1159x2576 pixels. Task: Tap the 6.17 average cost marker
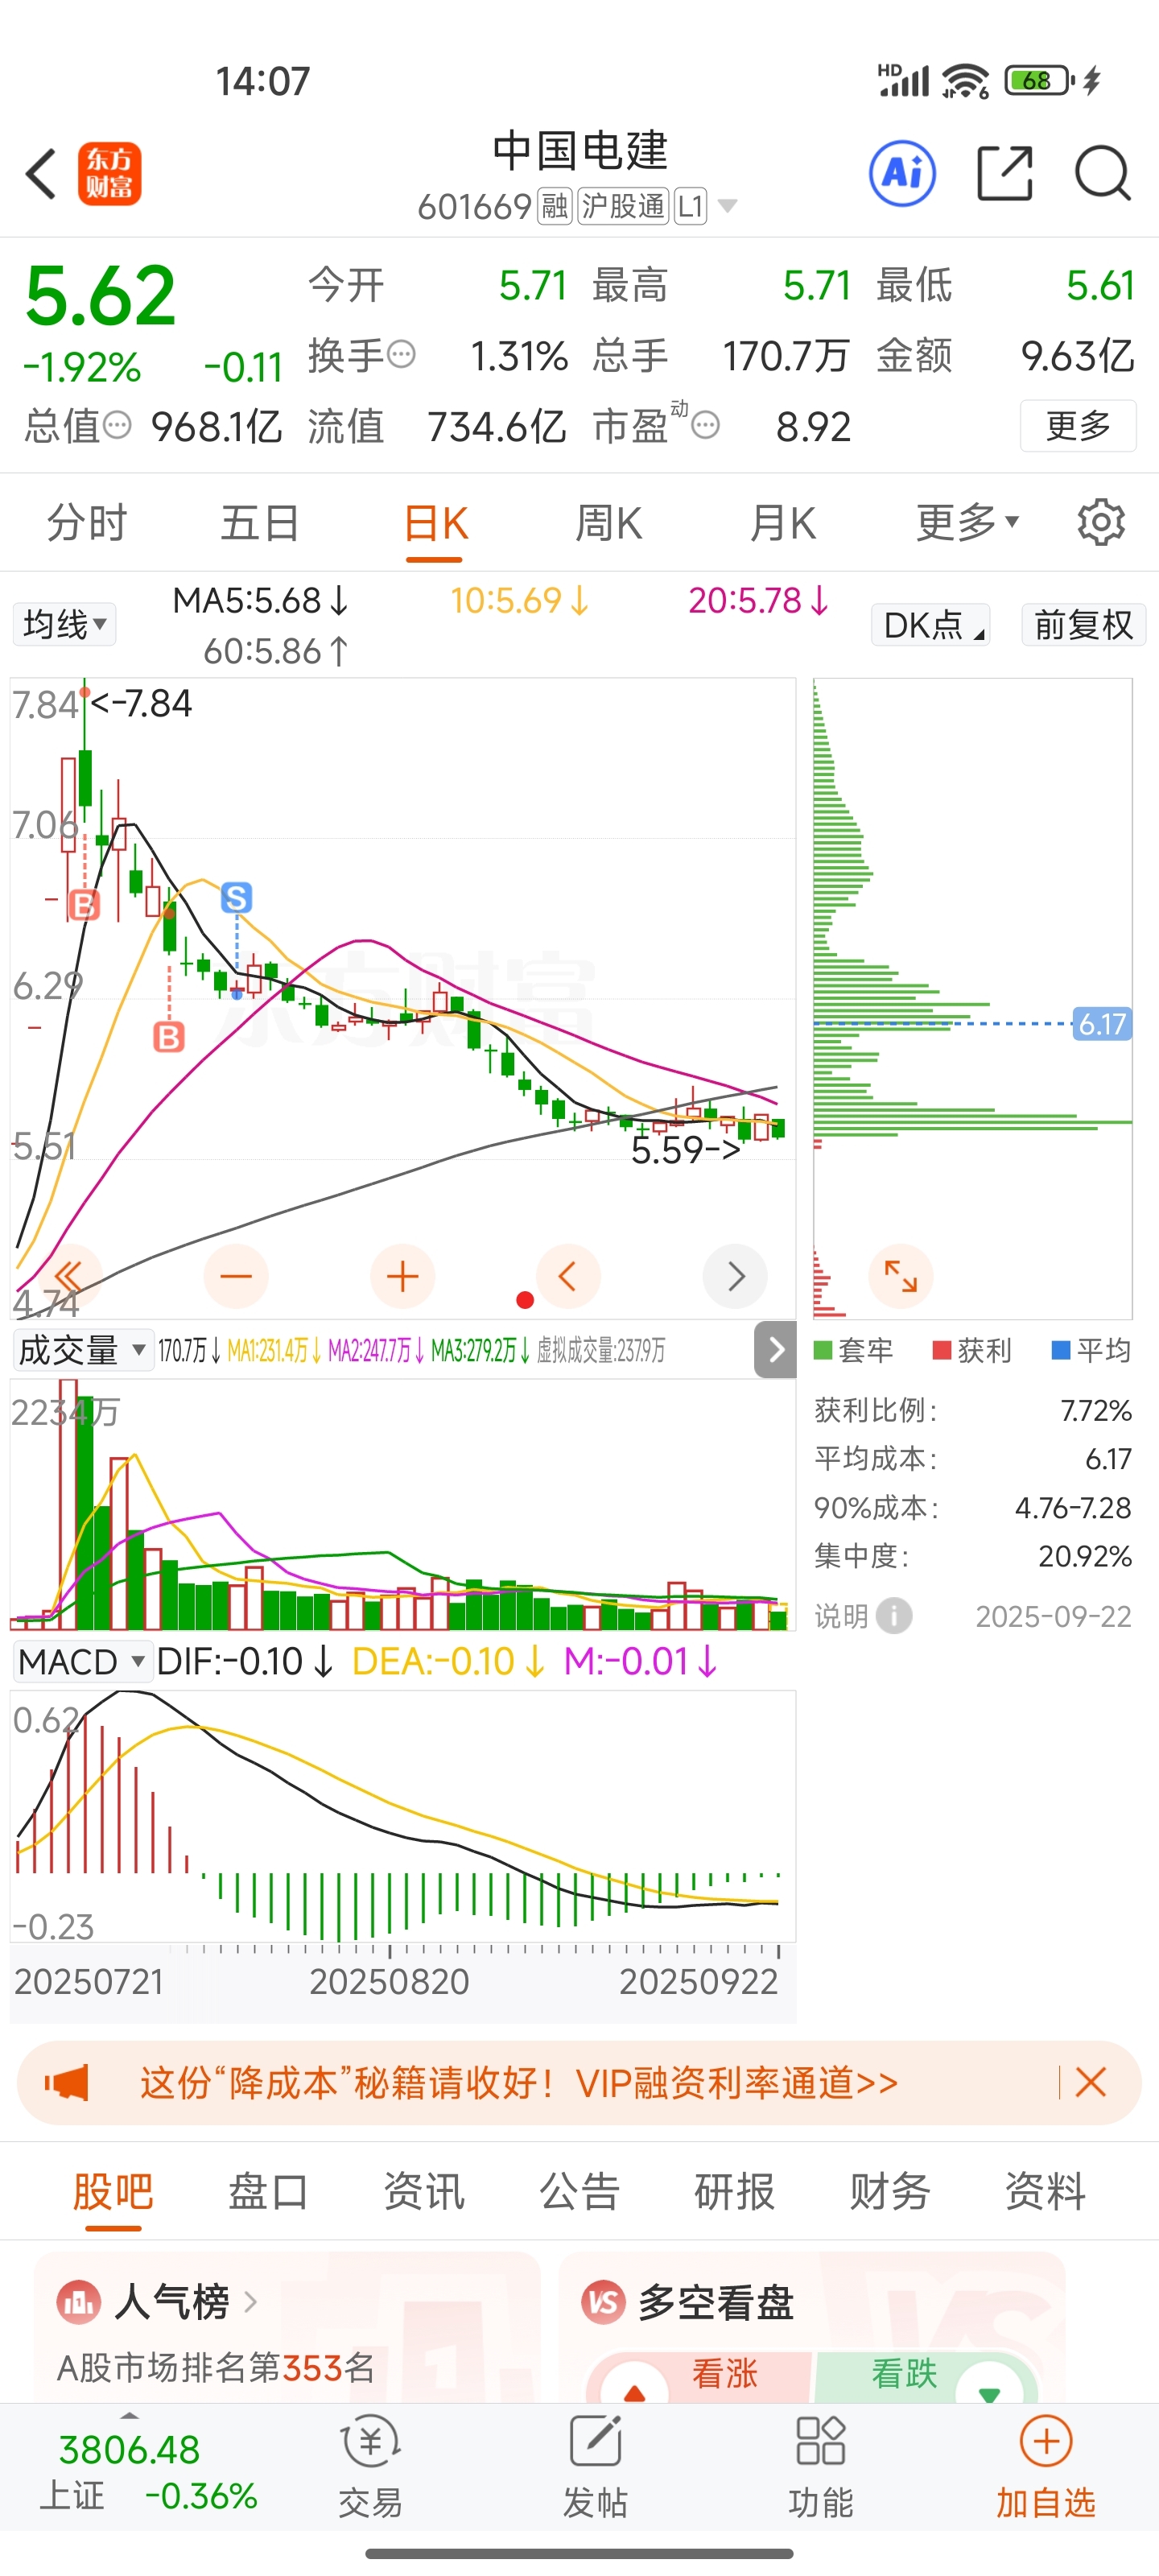point(1102,1023)
